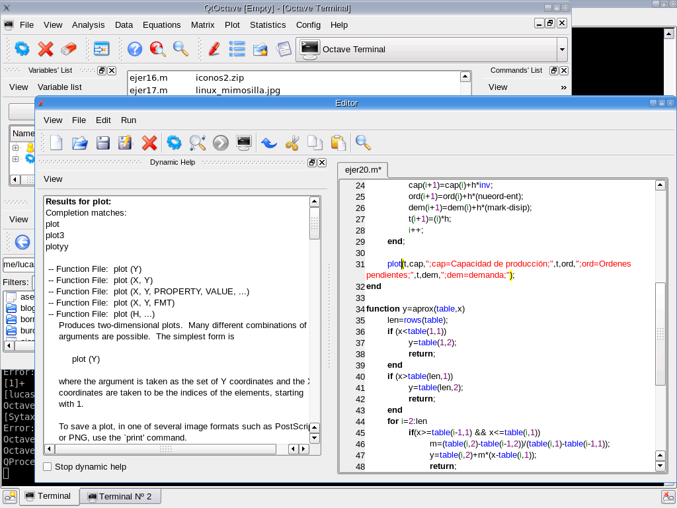Expand the first item in Variables tree

tap(16, 148)
